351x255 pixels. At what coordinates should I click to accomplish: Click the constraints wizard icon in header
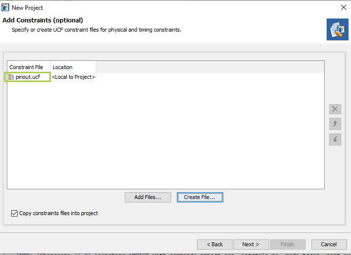click(337, 29)
